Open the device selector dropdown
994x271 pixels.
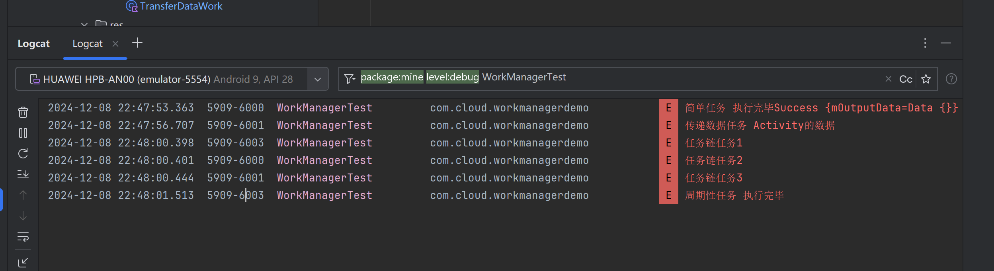(317, 79)
